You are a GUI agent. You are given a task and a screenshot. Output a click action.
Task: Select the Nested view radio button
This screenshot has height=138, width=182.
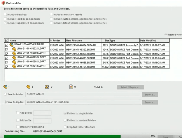166,34
